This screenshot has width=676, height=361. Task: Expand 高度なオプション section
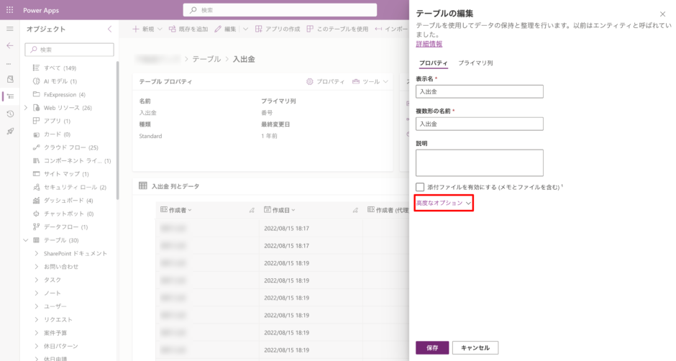tap(443, 204)
